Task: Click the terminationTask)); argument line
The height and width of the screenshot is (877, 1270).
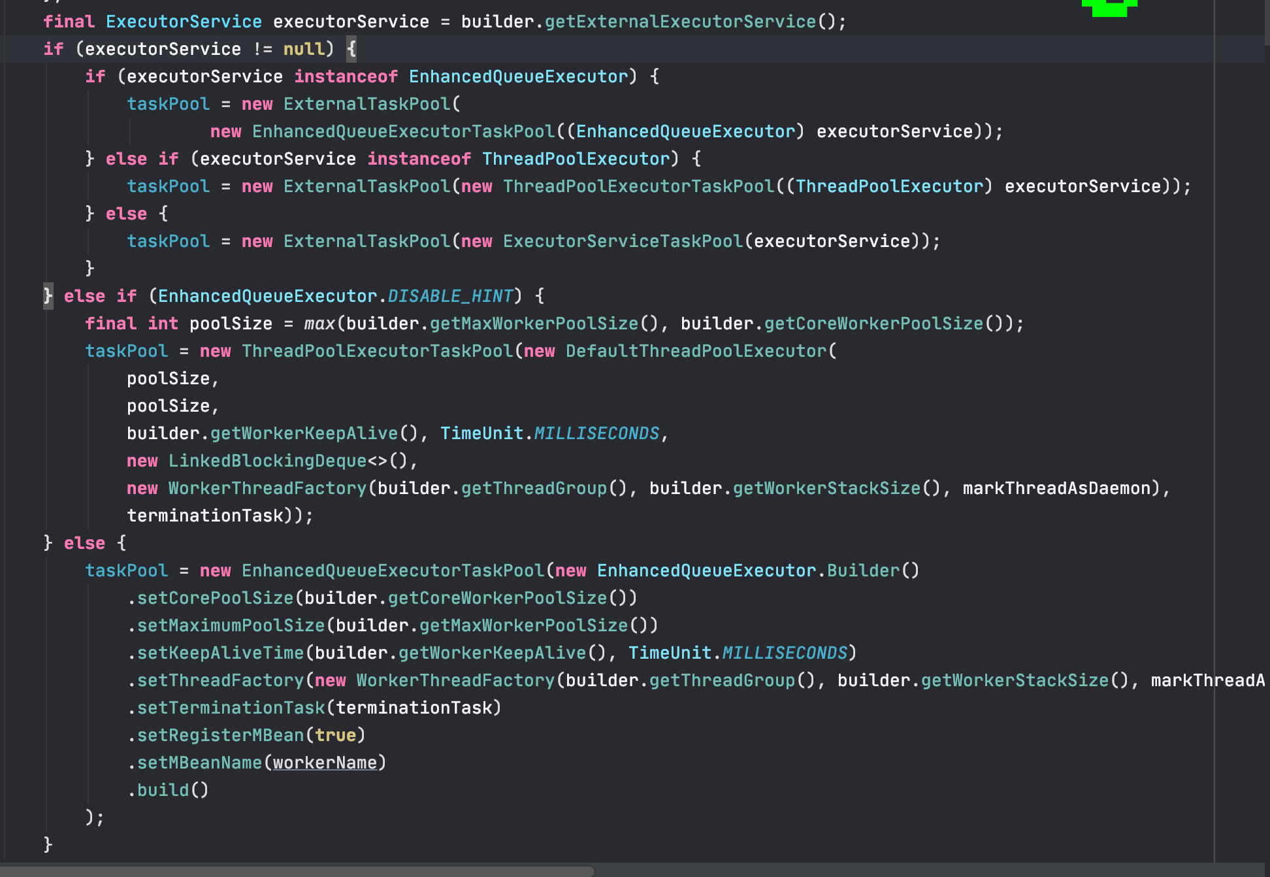Action: pyautogui.click(x=219, y=516)
